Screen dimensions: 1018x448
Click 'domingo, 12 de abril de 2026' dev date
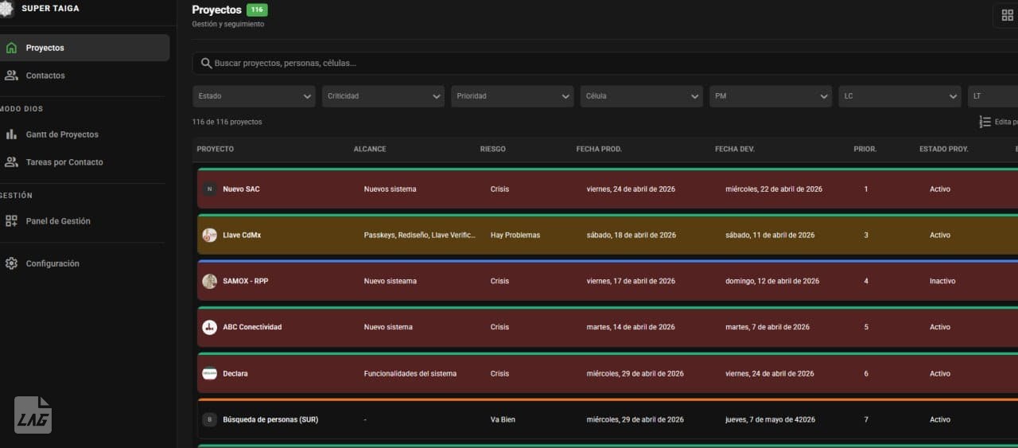[x=772, y=282]
